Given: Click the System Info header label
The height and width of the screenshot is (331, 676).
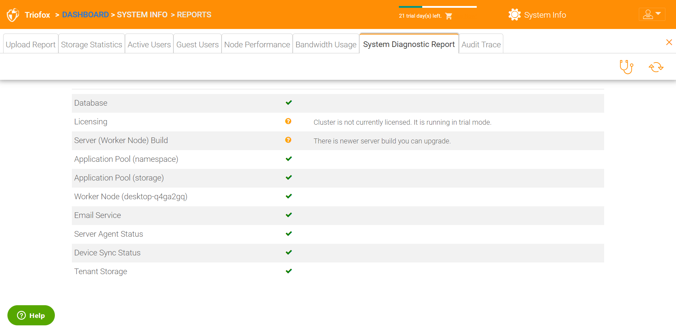Looking at the screenshot, I should [545, 15].
